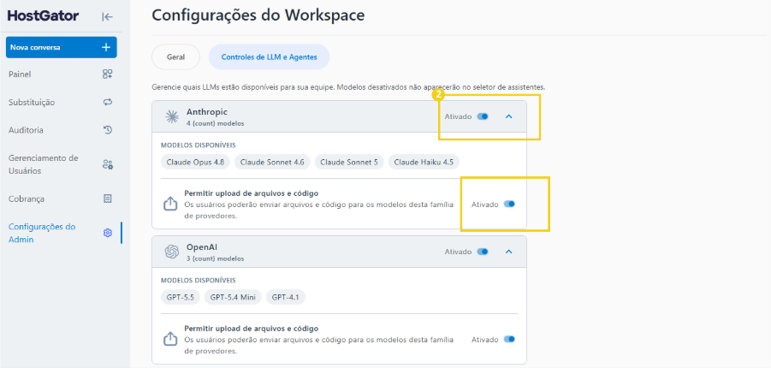Click the Substituição swap arrows icon

pyautogui.click(x=107, y=103)
